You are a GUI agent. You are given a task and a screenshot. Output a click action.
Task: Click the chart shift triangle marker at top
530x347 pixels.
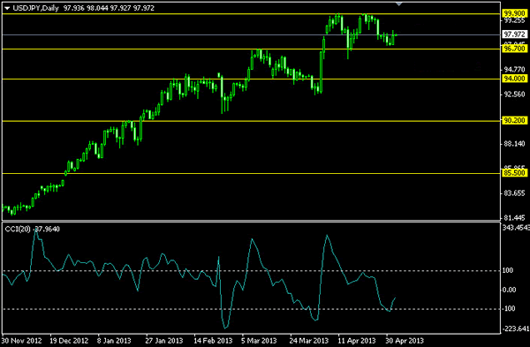(x=399, y=4)
